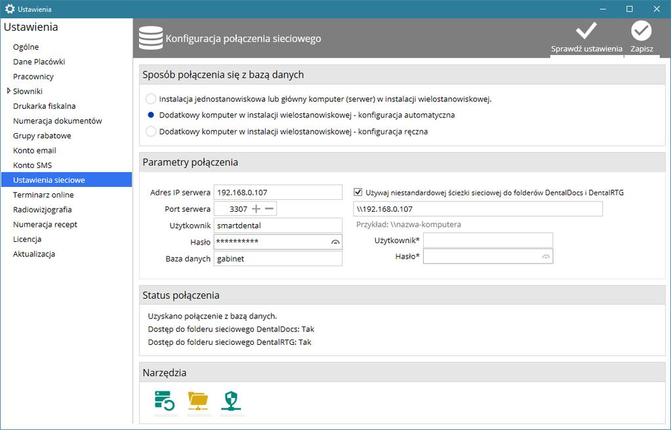
Task: Expand the Słowniki tree arrow
Action: 9,90
